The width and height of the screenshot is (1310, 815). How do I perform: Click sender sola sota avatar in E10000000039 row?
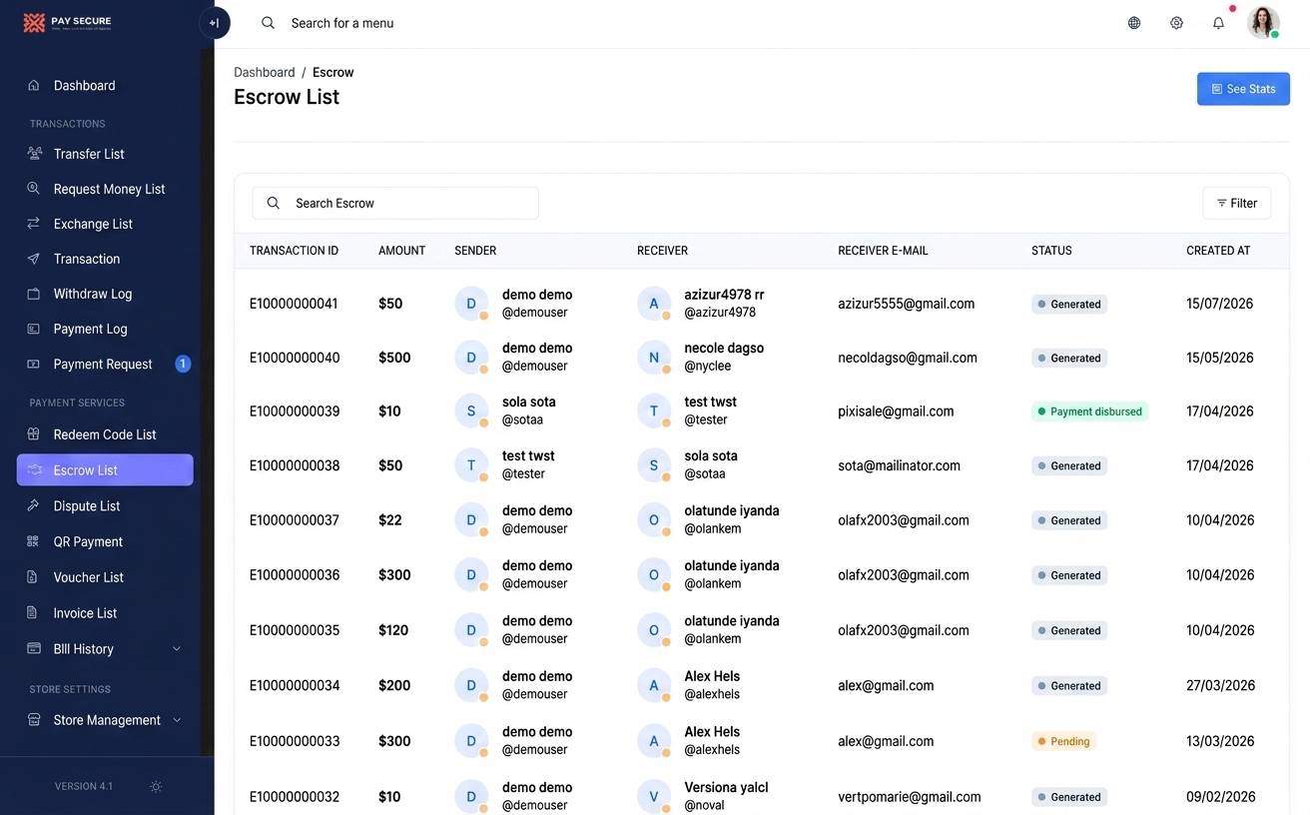point(471,411)
